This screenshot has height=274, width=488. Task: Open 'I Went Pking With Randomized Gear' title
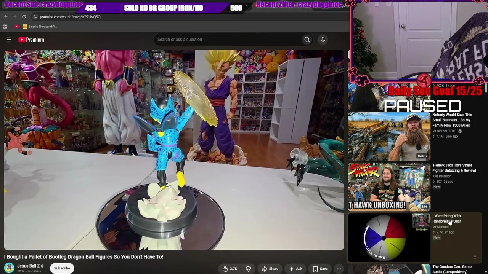tap(446, 218)
